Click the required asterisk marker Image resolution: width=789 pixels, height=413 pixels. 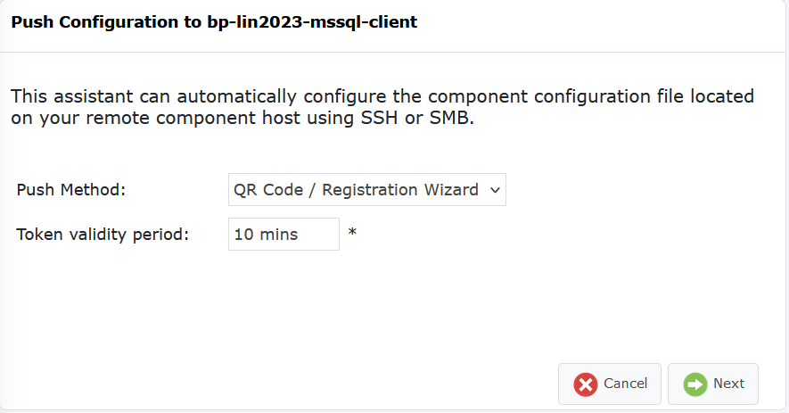coord(352,232)
